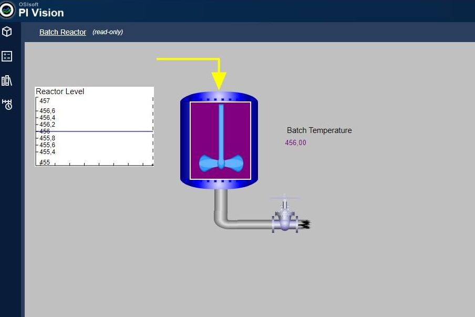Select the Reactor Level trend chart

click(95, 126)
